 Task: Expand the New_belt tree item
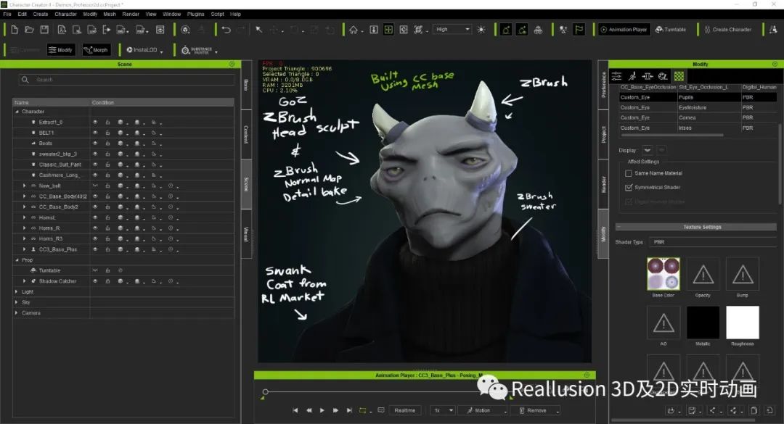tap(24, 186)
